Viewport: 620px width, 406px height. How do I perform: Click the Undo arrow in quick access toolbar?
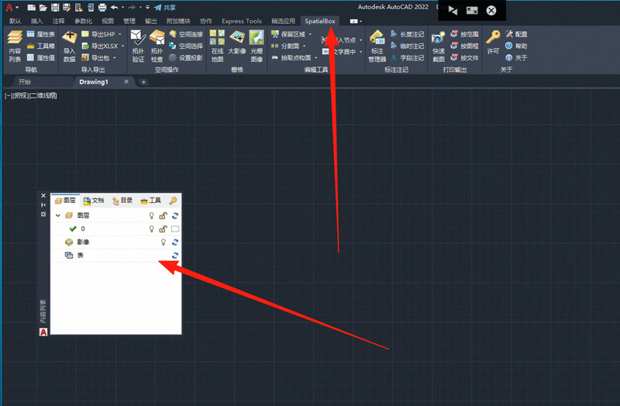click(114, 8)
